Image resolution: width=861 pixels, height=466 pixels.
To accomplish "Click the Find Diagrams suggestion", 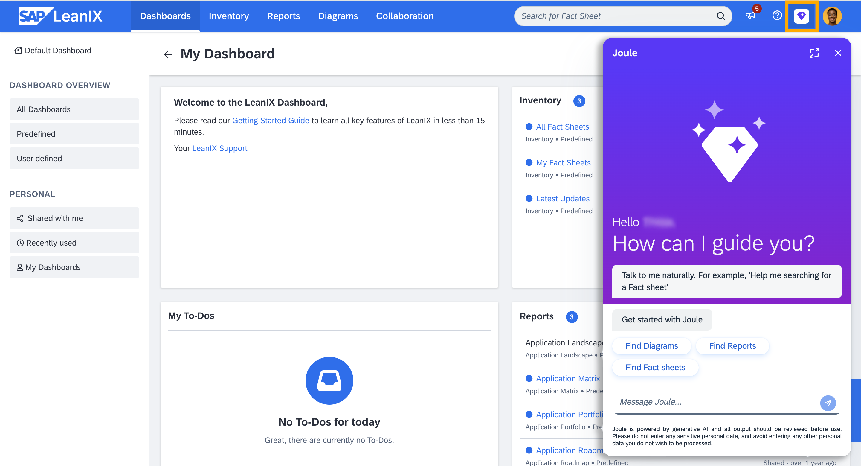I will click(651, 346).
